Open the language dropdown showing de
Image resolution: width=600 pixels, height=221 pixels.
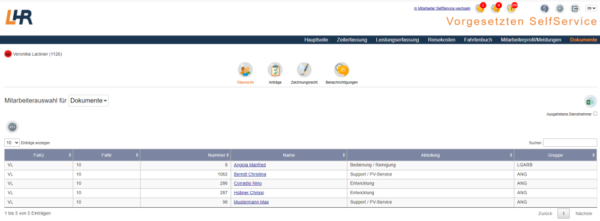pyautogui.click(x=591, y=8)
